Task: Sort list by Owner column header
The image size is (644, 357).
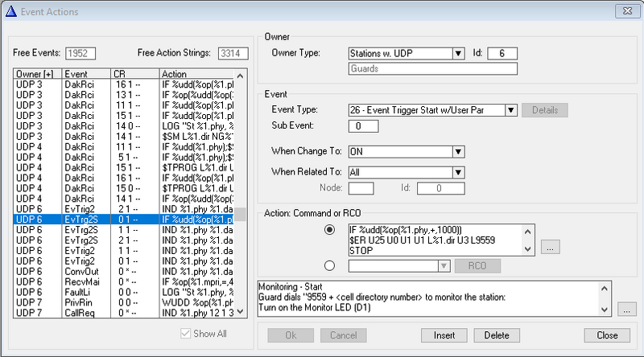Action: point(37,74)
